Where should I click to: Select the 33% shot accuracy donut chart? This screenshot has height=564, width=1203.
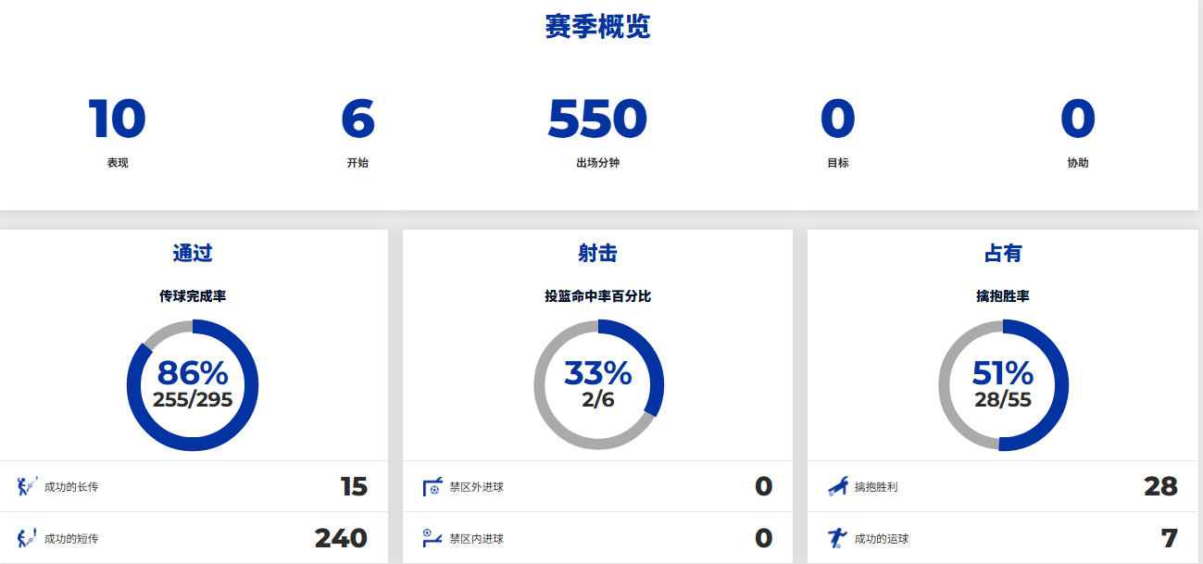(x=598, y=385)
